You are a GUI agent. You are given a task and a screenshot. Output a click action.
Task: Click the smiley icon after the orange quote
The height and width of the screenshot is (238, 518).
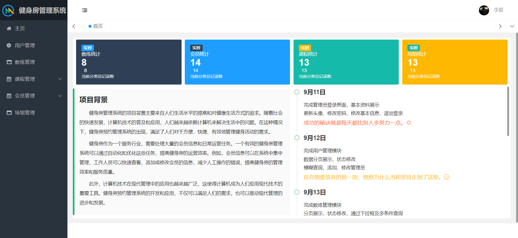(x=447, y=177)
